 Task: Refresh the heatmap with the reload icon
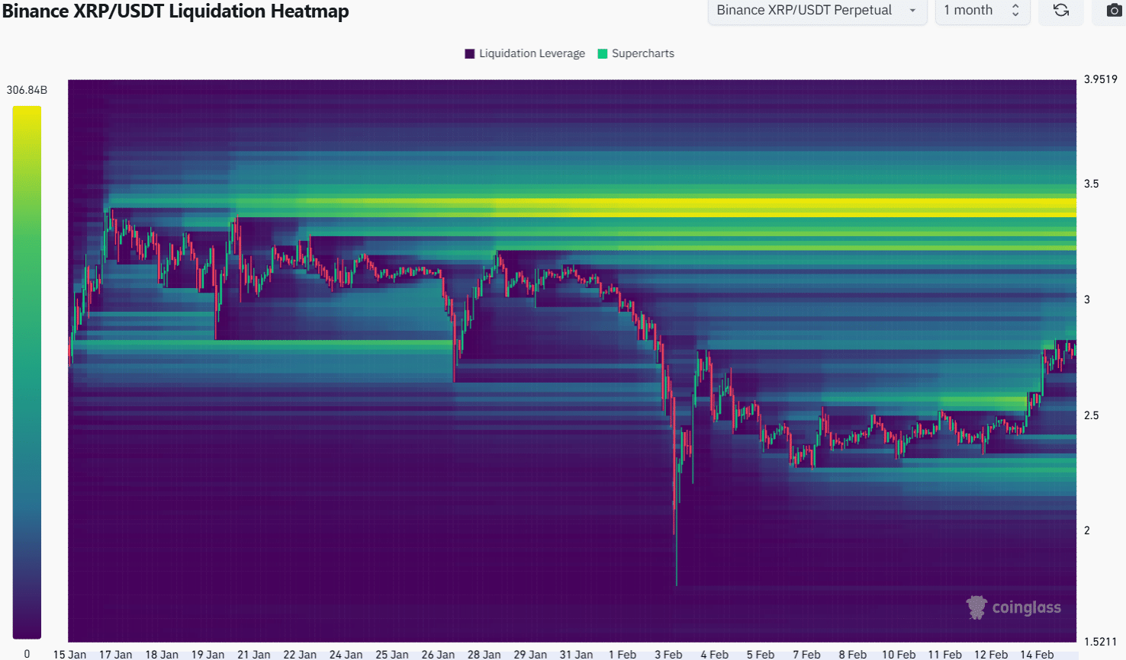coord(1060,11)
